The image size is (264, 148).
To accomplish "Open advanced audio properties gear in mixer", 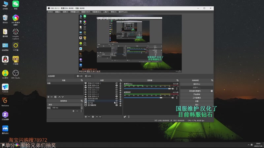I will coord(125,117).
